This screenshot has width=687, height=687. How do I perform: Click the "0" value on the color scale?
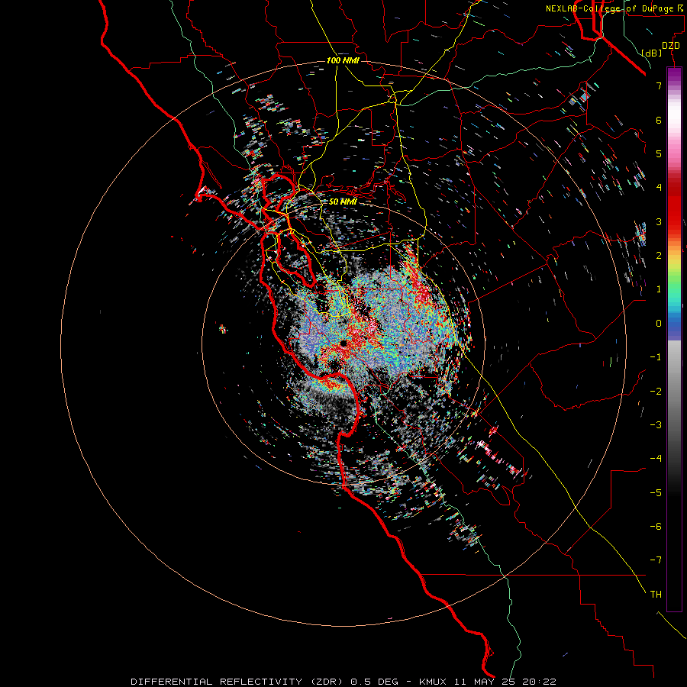(x=659, y=324)
